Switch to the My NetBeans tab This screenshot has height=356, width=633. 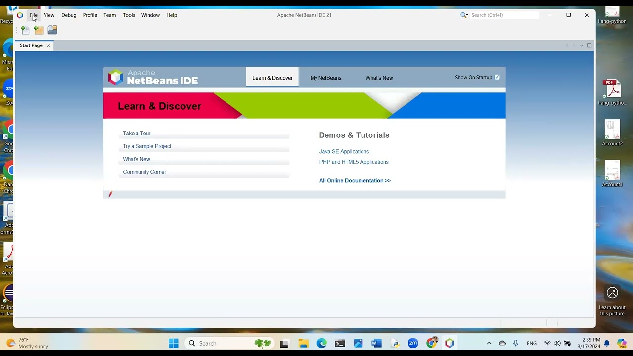point(326,78)
